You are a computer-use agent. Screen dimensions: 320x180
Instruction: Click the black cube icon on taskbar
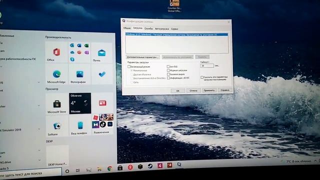(140, 166)
